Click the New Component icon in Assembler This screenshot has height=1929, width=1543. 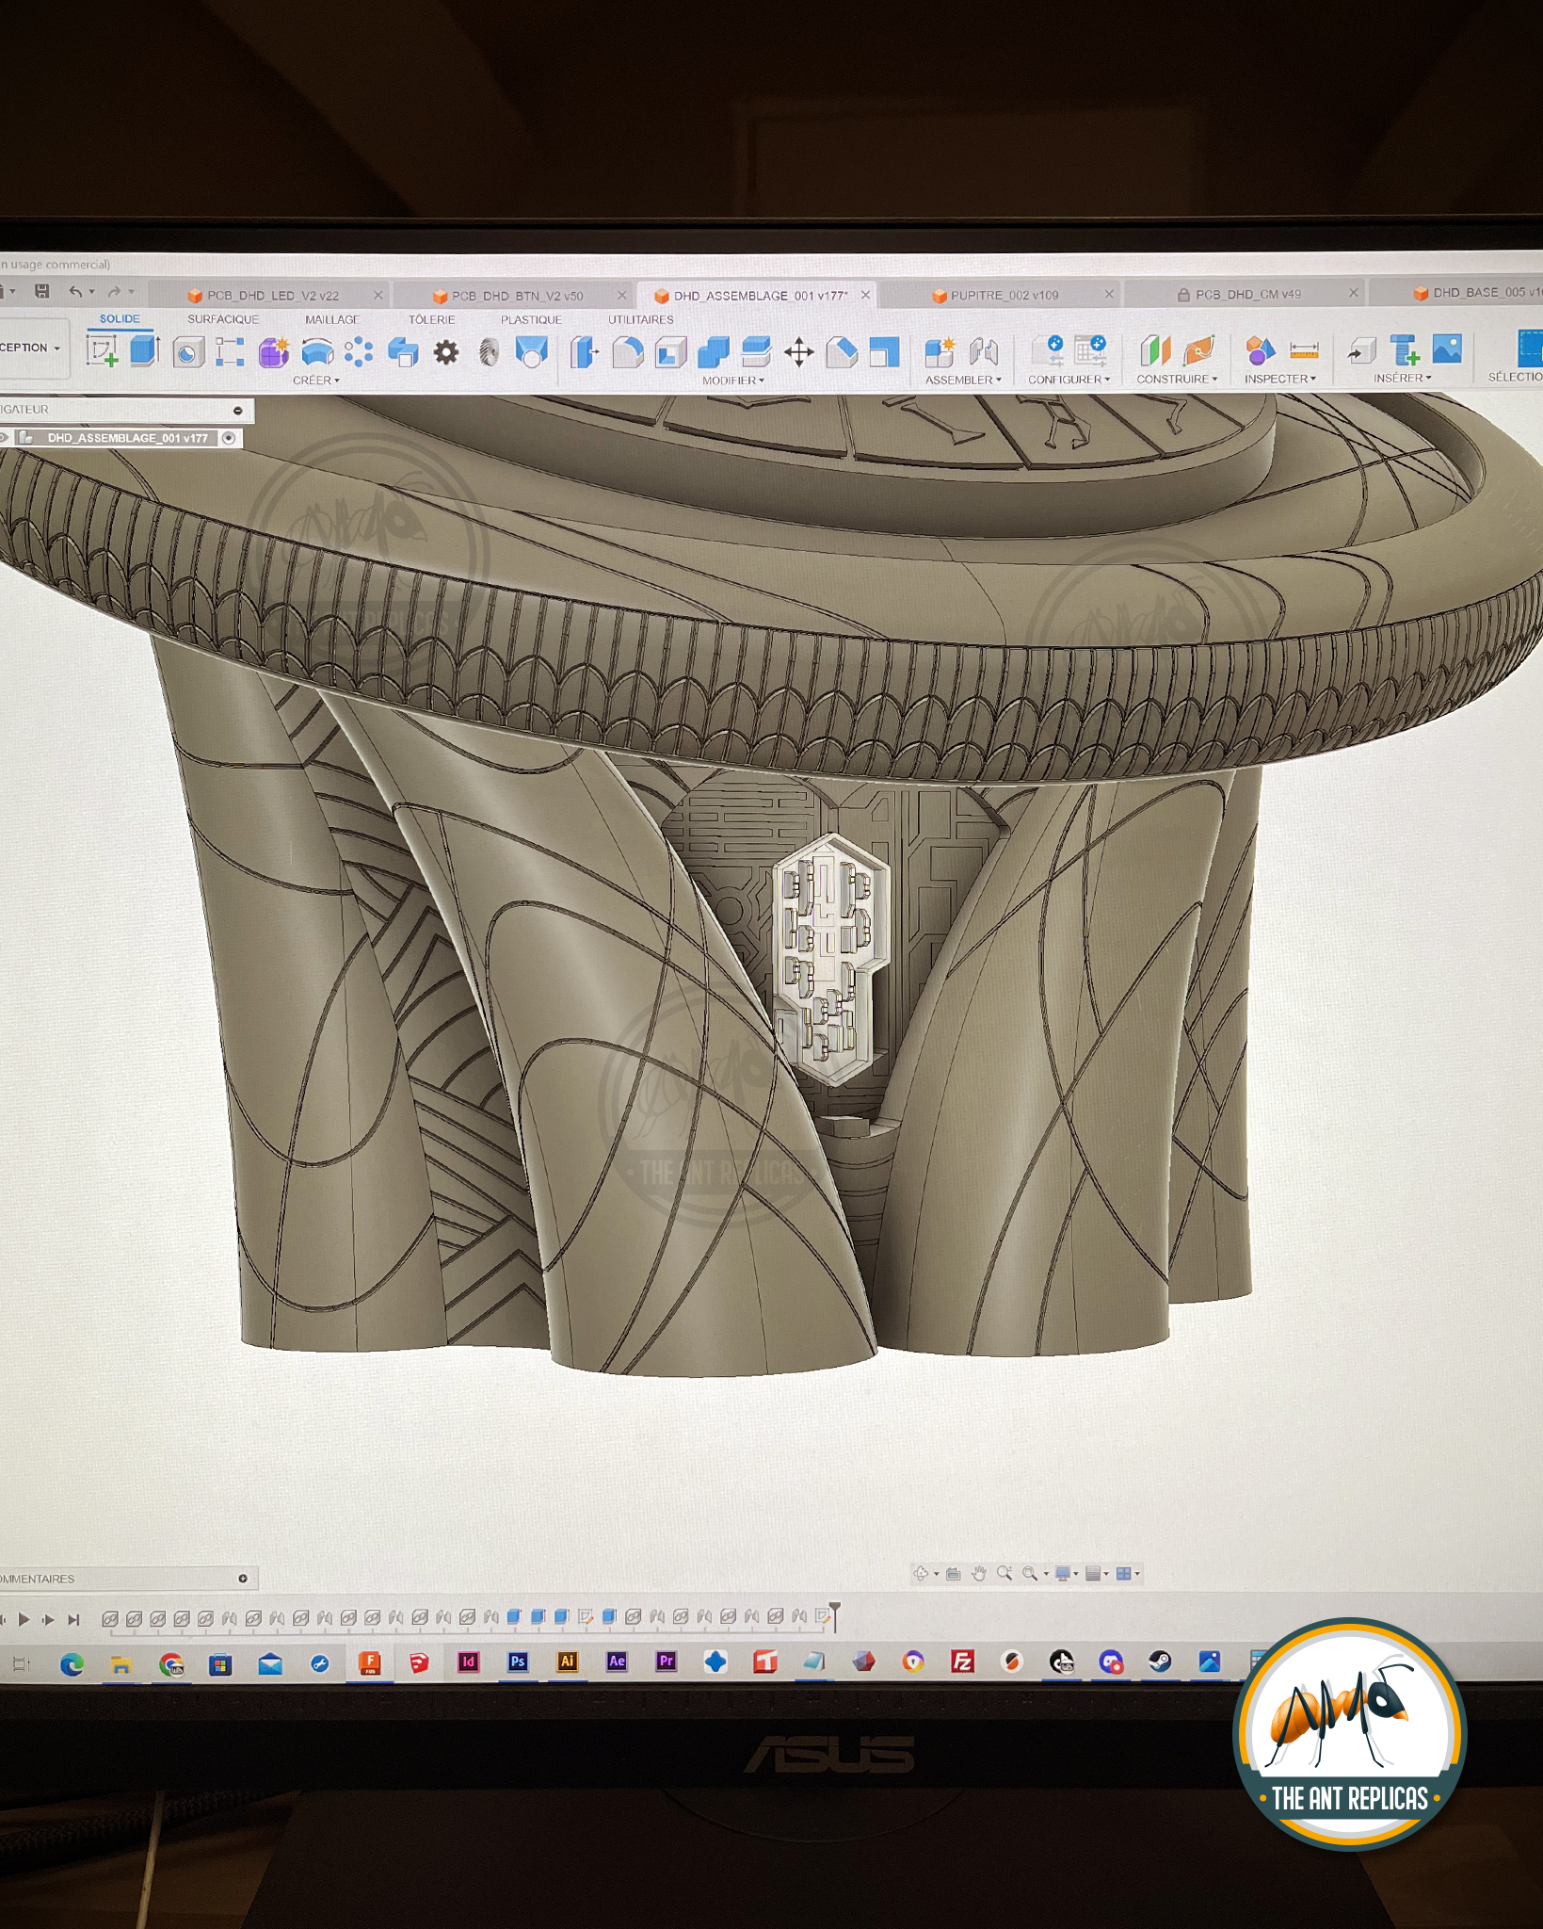[940, 352]
